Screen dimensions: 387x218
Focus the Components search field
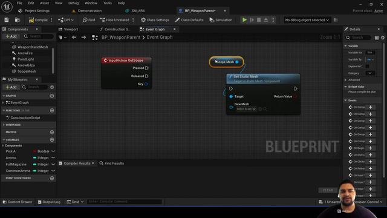pos(39,36)
